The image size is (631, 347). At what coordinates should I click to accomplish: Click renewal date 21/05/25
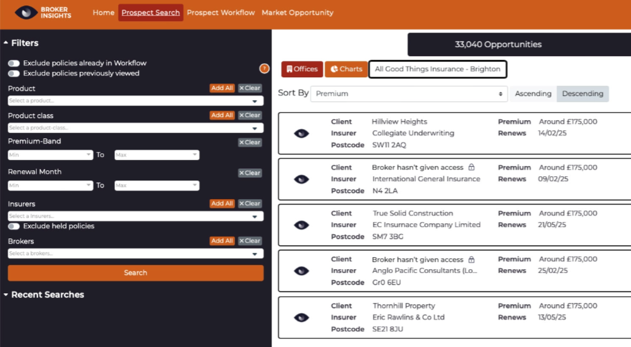tap(552, 224)
